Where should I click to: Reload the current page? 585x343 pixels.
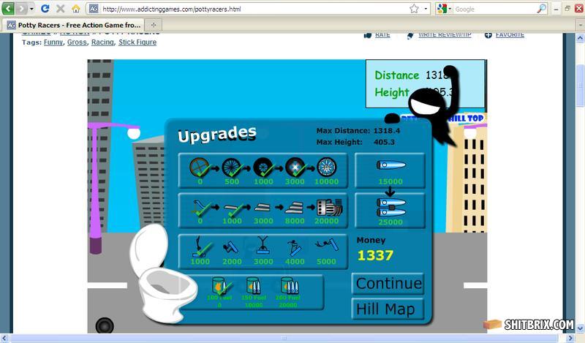pyautogui.click(x=45, y=8)
